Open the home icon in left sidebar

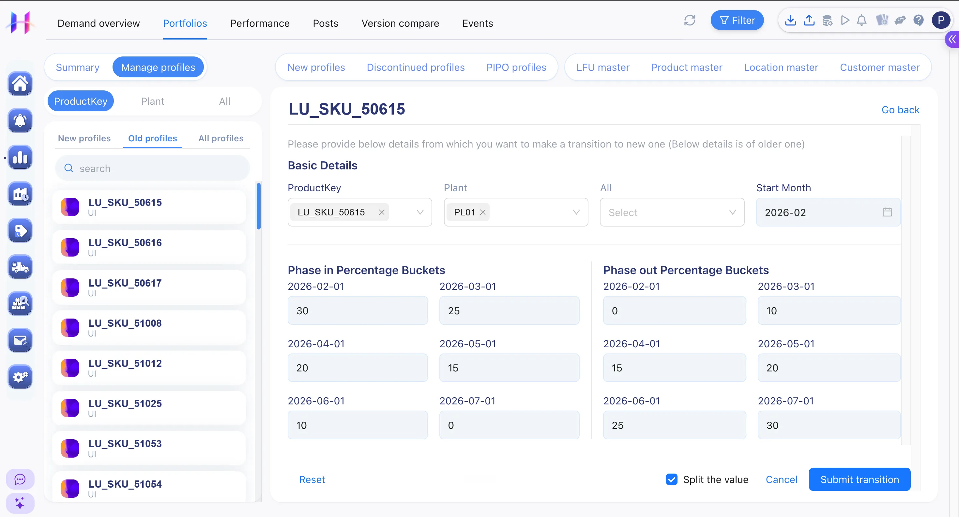click(20, 84)
